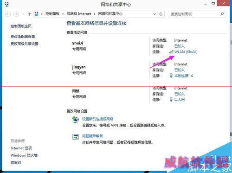Open 控制面板主页 in sidebar
Image resolution: width=232 pixels, height=173 pixels.
coord(21,26)
